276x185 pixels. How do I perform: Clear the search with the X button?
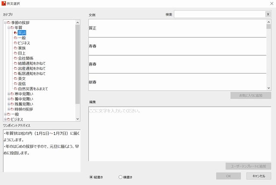(268, 14)
